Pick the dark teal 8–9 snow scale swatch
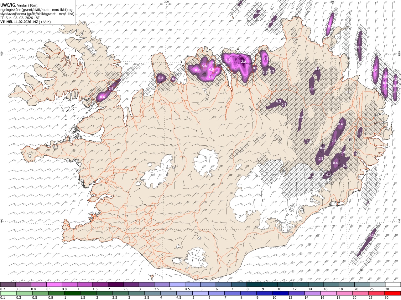The image size is (401, 300). 254,285
